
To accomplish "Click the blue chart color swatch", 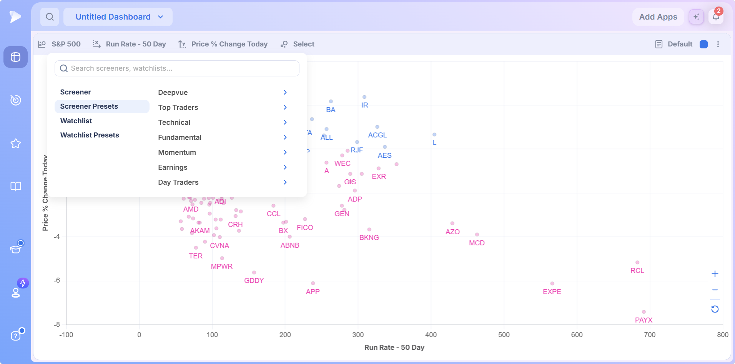I will pos(704,44).
